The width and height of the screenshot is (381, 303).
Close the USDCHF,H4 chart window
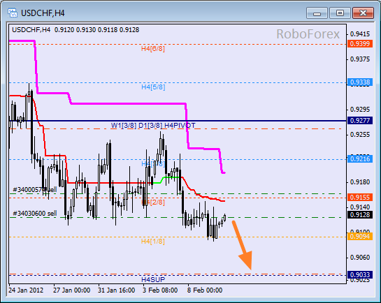coord(363,13)
